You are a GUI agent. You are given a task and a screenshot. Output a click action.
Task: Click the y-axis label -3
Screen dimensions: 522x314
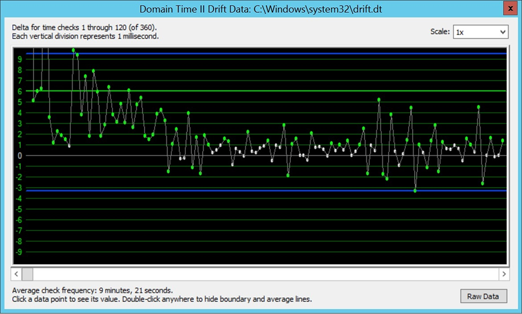(18, 188)
